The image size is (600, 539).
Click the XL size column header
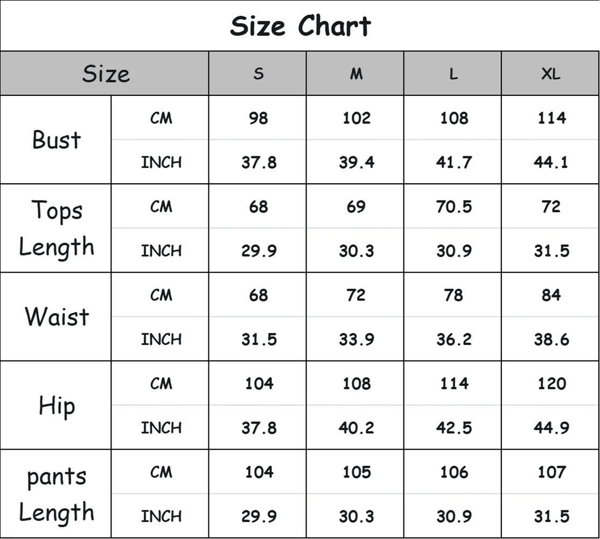tap(551, 74)
